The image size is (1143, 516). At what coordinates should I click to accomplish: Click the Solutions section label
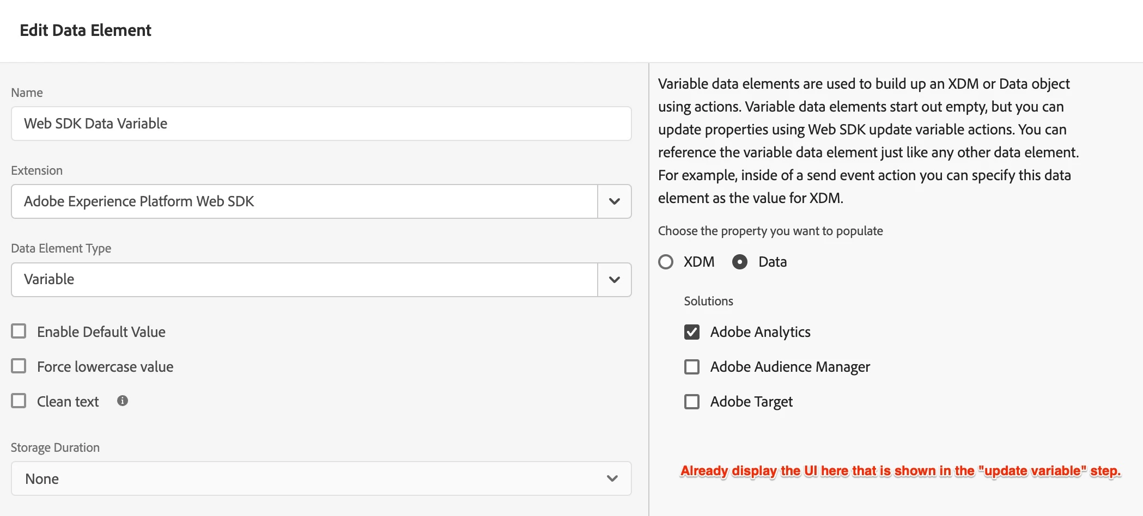[x=708, y=301]
